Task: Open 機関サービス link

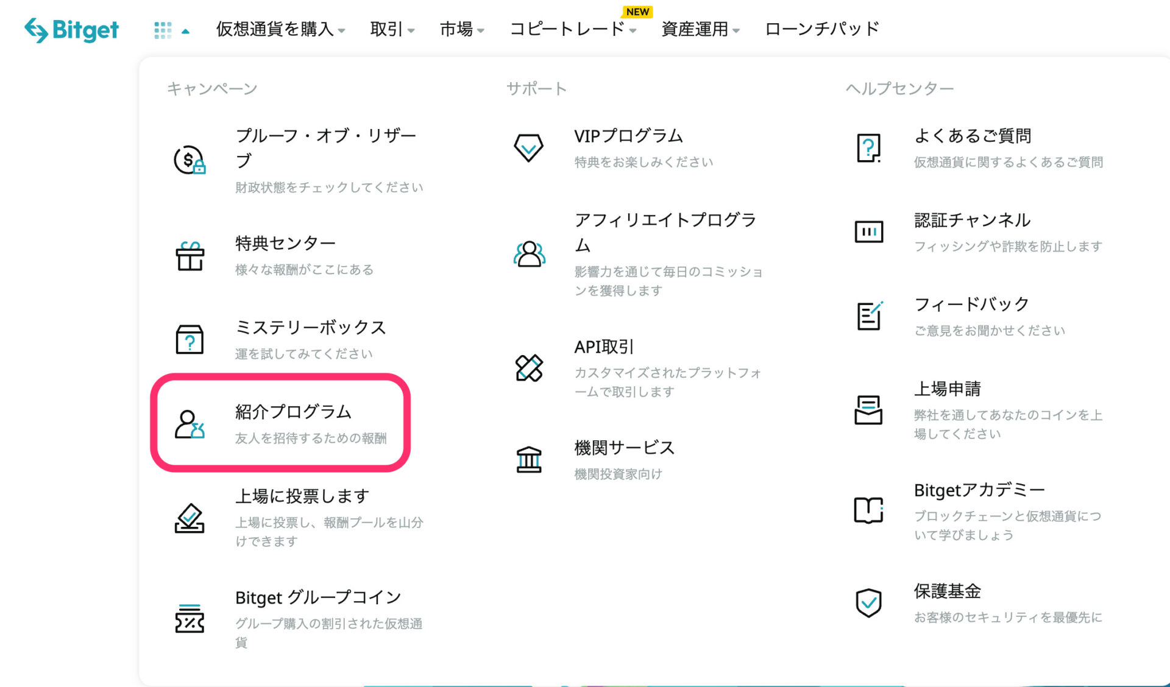Action: tap(625, 448)
